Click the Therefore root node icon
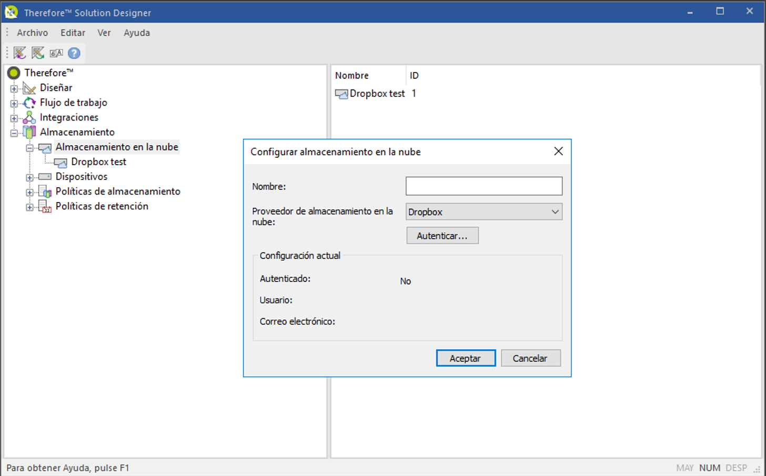Image resolution: width=766 pixels, height=476 pixels. [x=14, y=73]
